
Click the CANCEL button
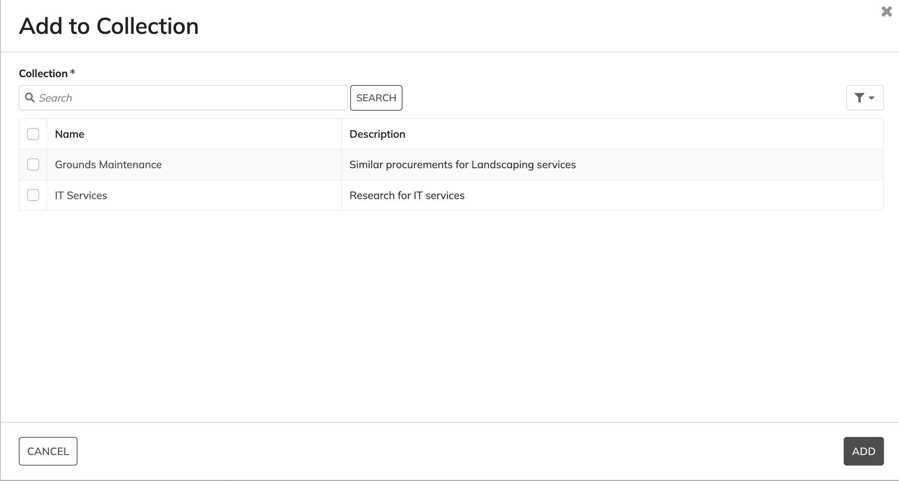[48, 451]
